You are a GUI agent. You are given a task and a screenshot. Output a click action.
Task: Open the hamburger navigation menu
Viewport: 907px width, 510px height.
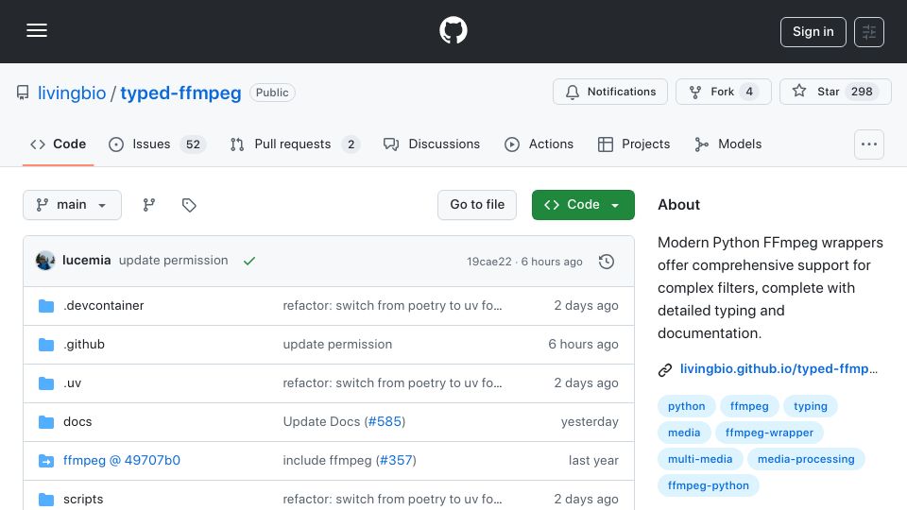click(37, 30)
